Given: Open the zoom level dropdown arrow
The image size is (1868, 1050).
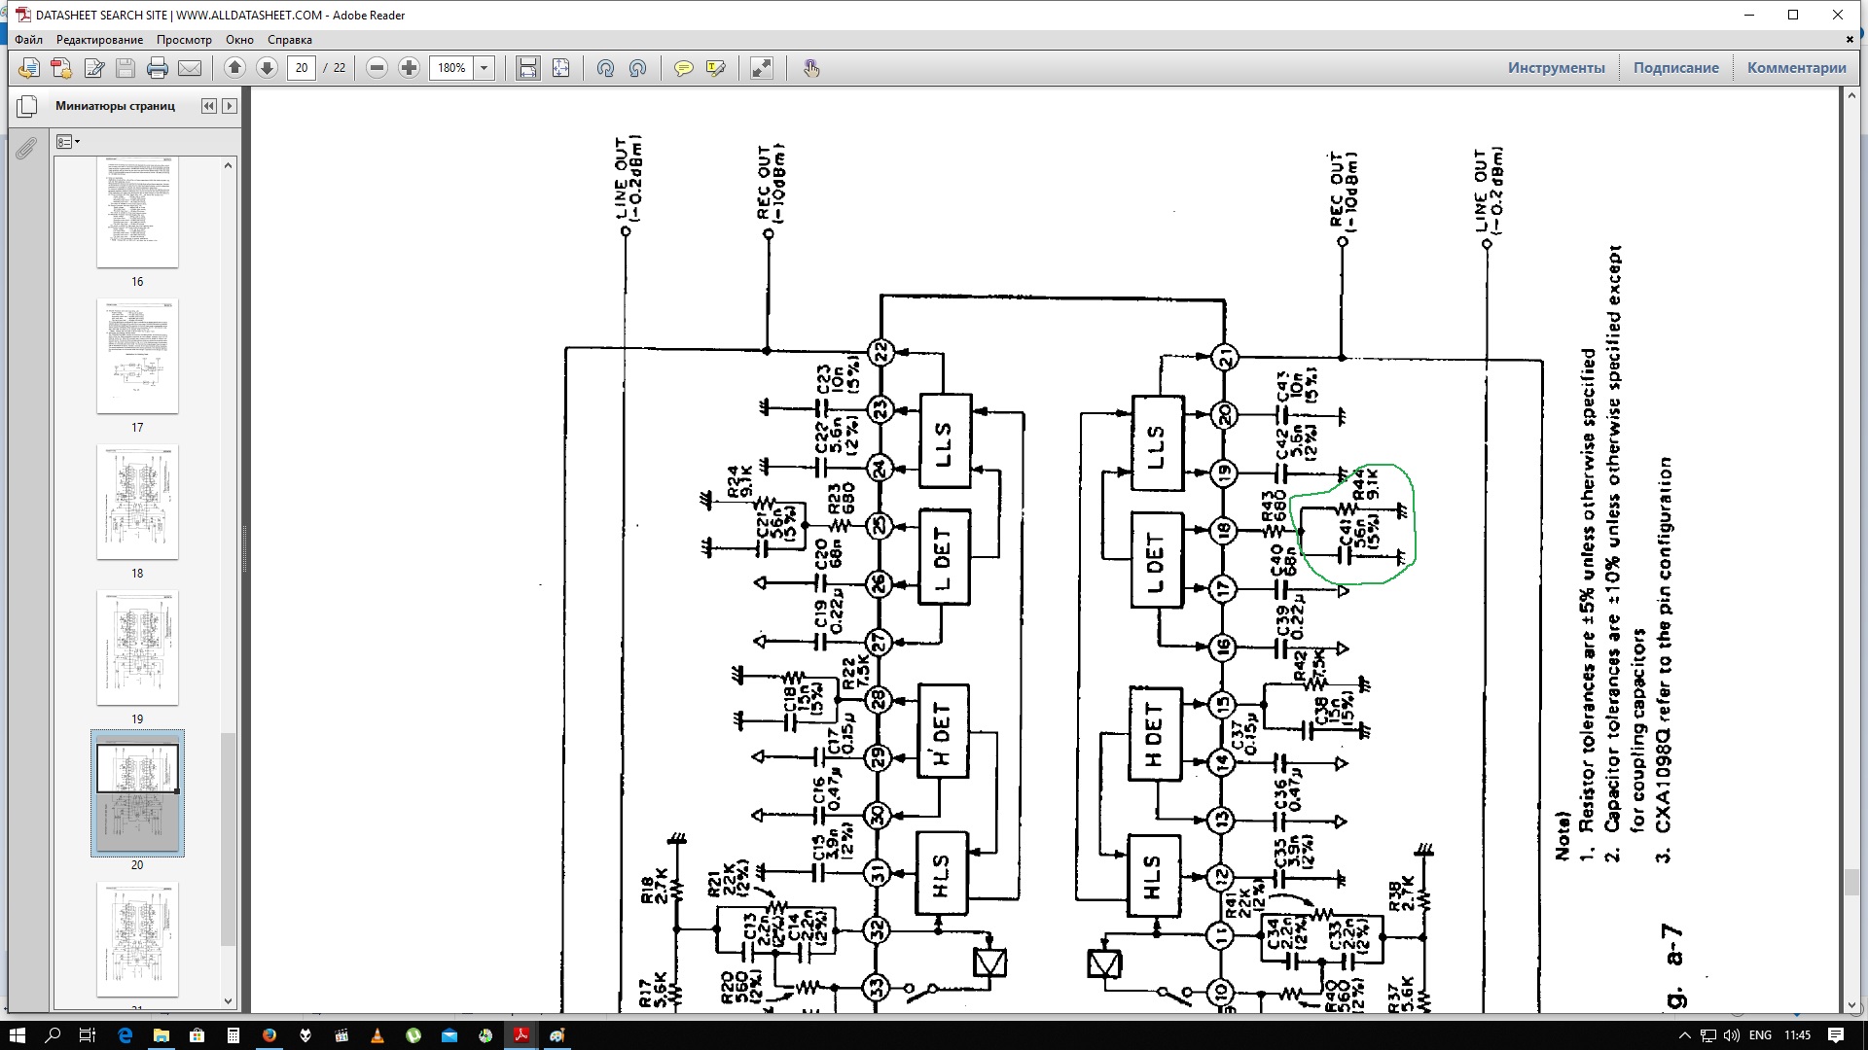Looking at the screenshot, I should click(484, 68).
